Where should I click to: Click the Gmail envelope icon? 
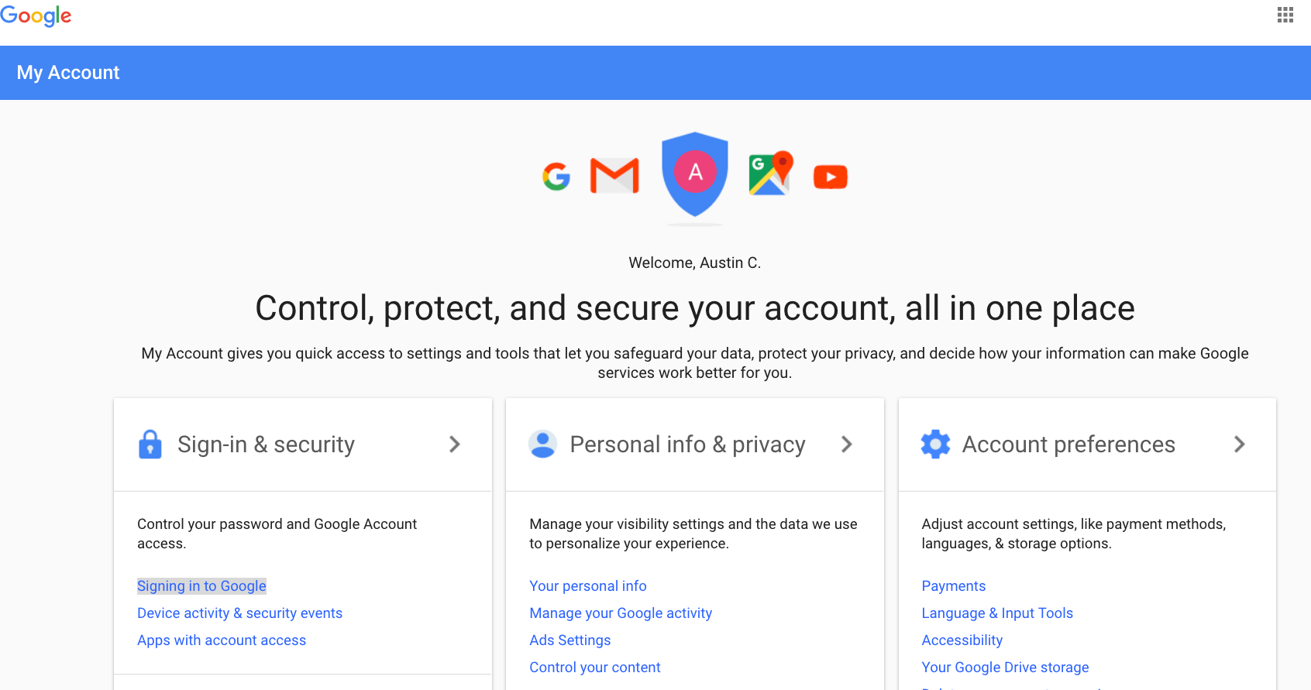coord(614,176)
